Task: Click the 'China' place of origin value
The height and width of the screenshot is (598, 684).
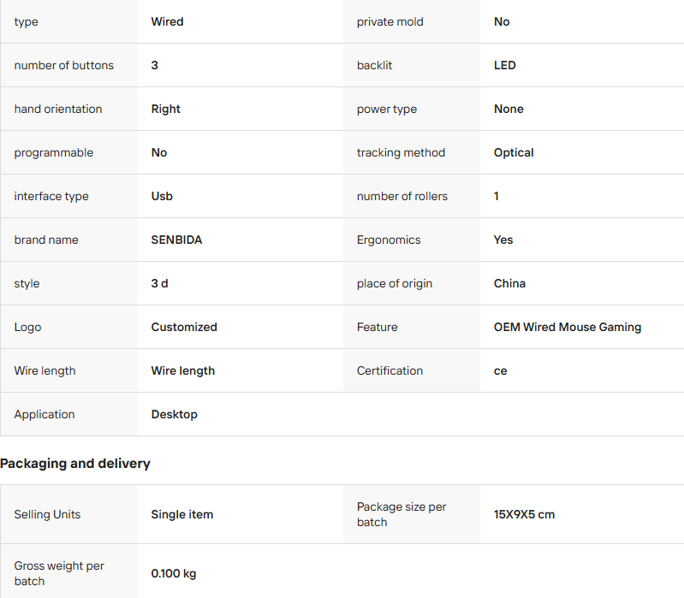Action: click(x=509, y=284)
